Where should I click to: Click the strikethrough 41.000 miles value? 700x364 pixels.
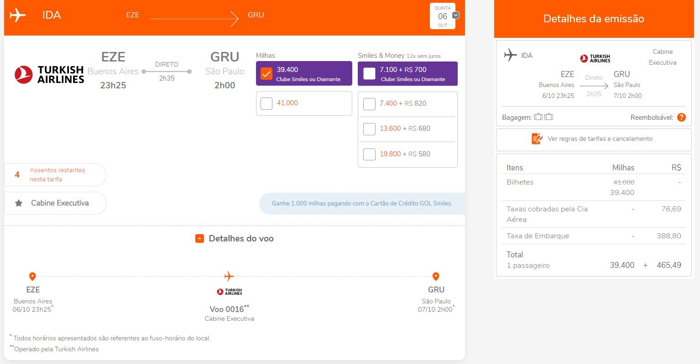(623, 182)
